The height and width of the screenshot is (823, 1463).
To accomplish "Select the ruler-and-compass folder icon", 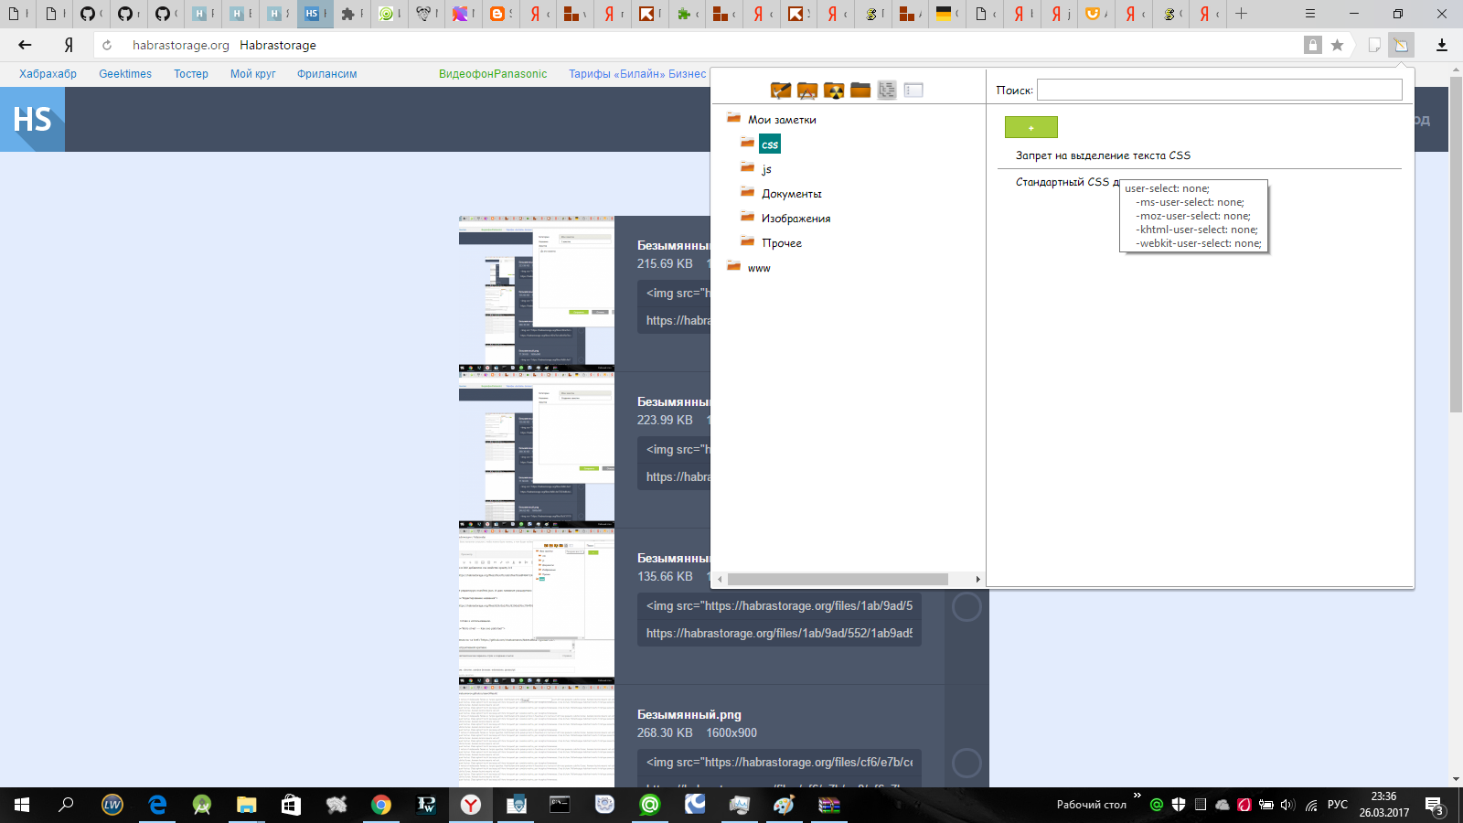I will 806,90.
